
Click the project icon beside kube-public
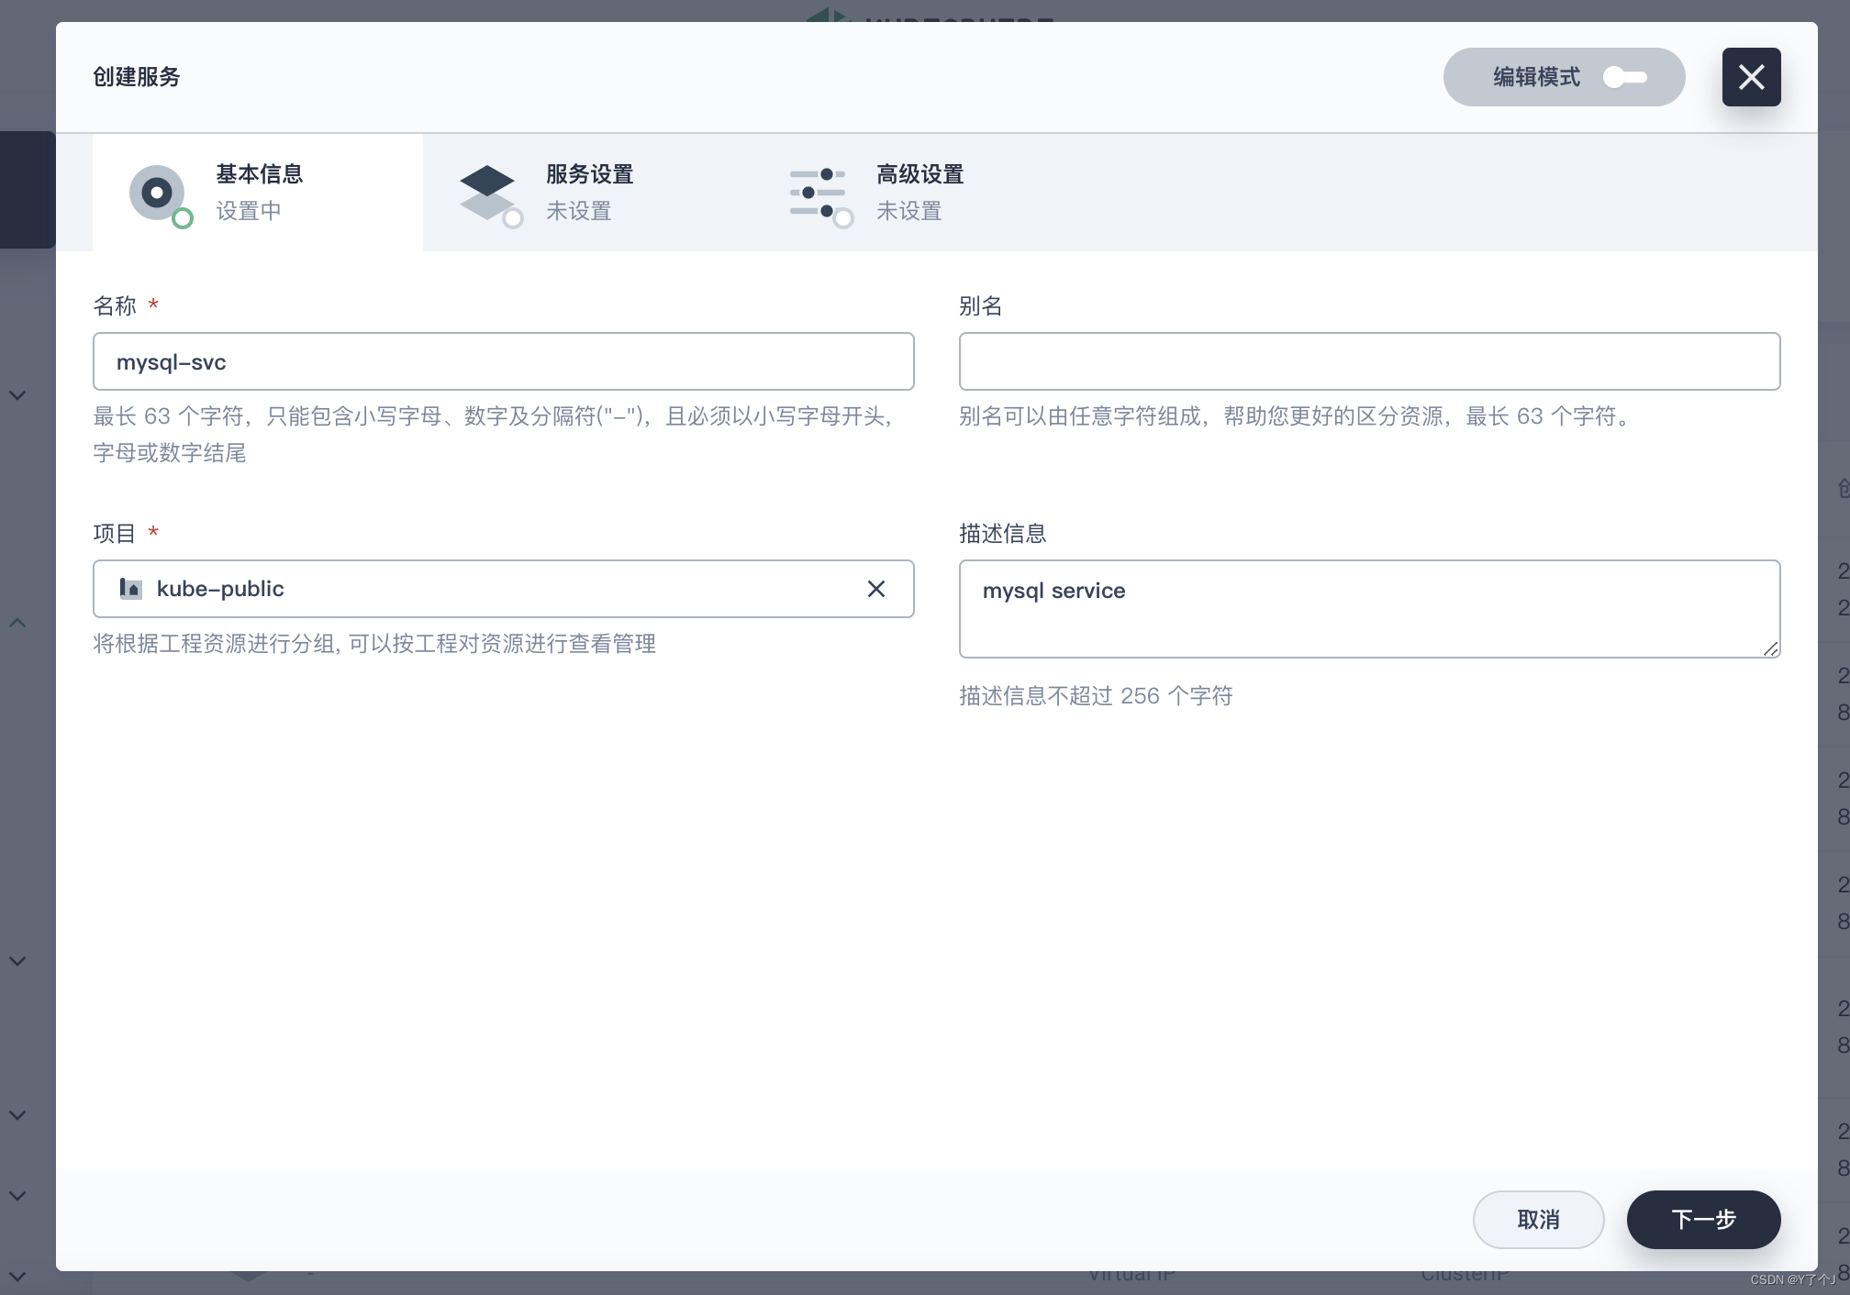click(131, 589)
